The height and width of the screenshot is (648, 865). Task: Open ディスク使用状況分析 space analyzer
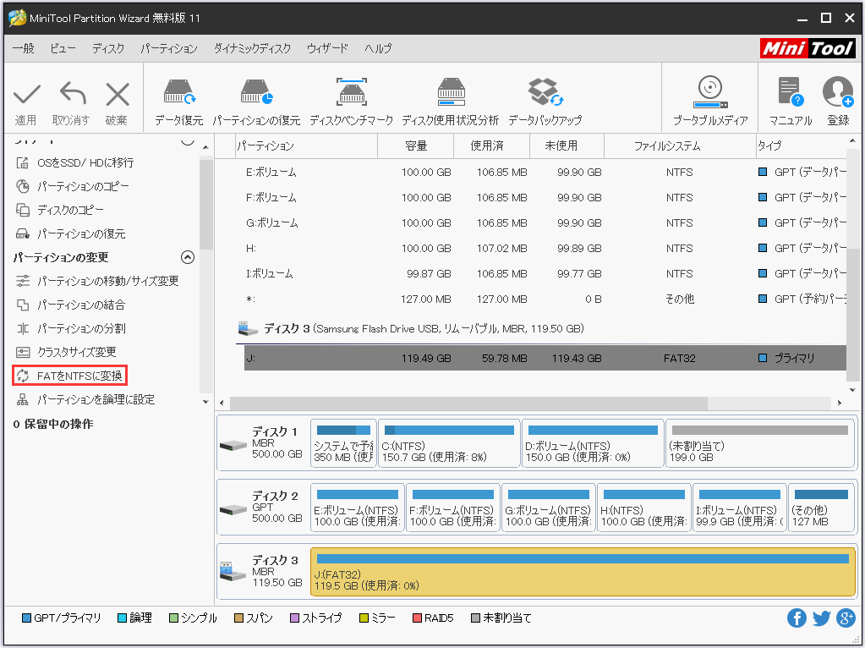coord(450,93)
